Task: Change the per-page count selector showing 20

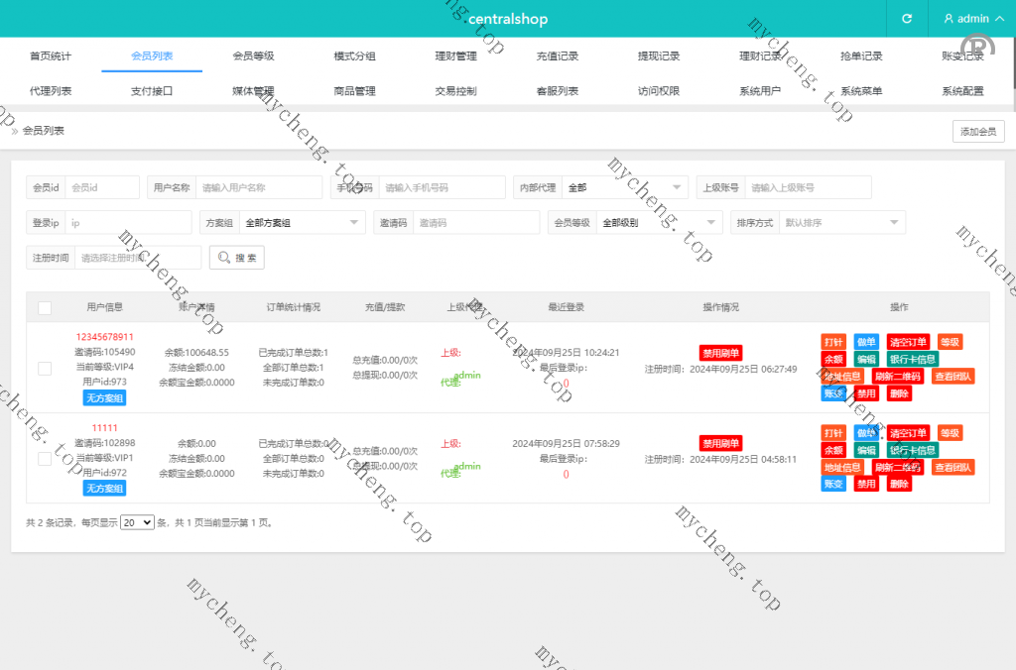Action: (x=137, y=522)
